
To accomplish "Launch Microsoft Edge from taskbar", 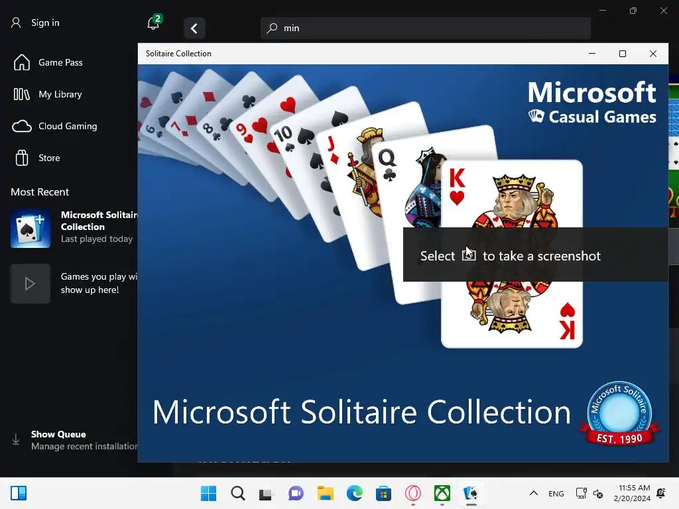I will pos(355,493).
